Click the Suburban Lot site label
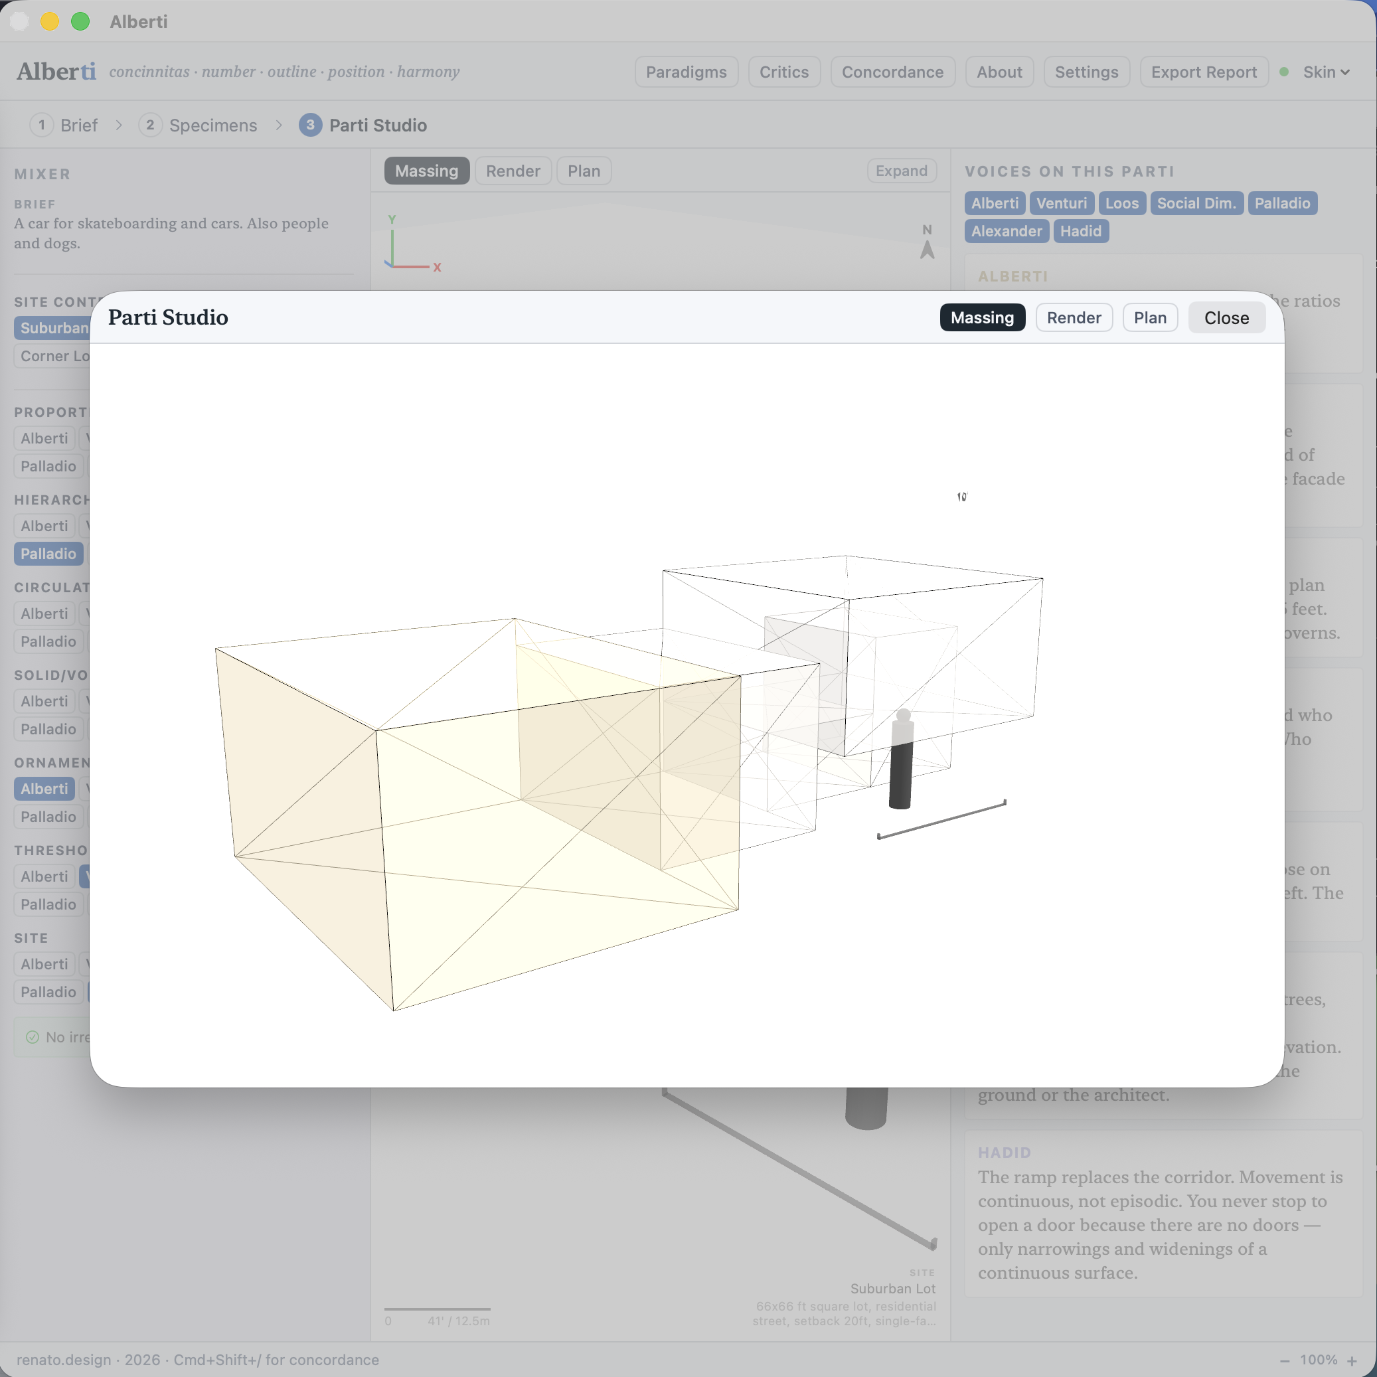Screen dimensions: 1377x1377 tap(892, 1289)
